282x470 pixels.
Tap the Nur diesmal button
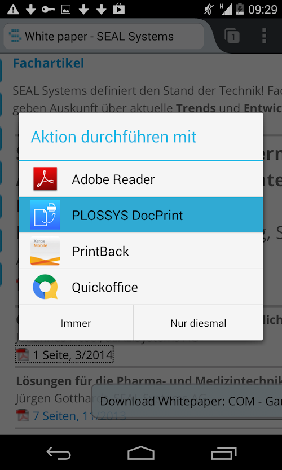click(x=199, y=323)
